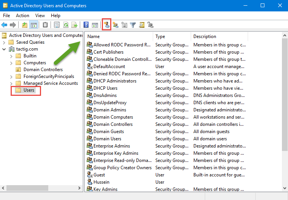The width and height of the screenshot is (288, 200).
Task: Click the Cert Publishers group icon
Action: [90, 52]
